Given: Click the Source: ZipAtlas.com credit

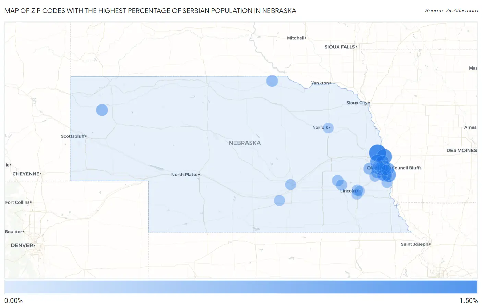Looking at the screenshot, I should [451, 11].
